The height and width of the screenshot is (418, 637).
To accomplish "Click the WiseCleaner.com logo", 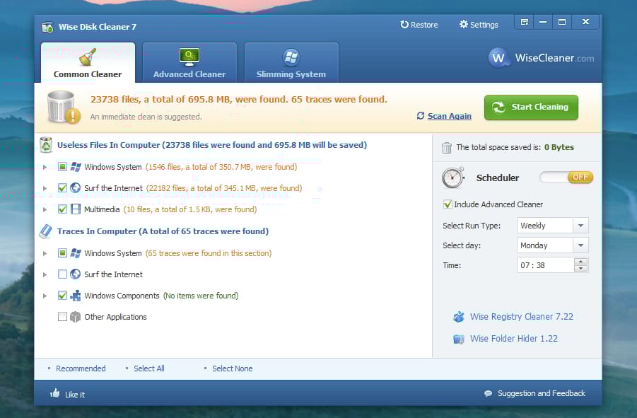I will [x=541, y=58].
